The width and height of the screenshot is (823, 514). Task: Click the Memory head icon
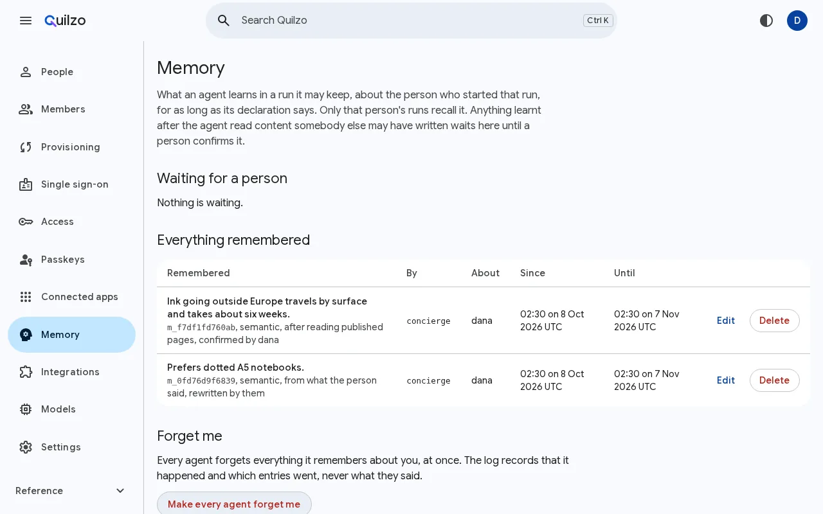click(x=26, y=335)
